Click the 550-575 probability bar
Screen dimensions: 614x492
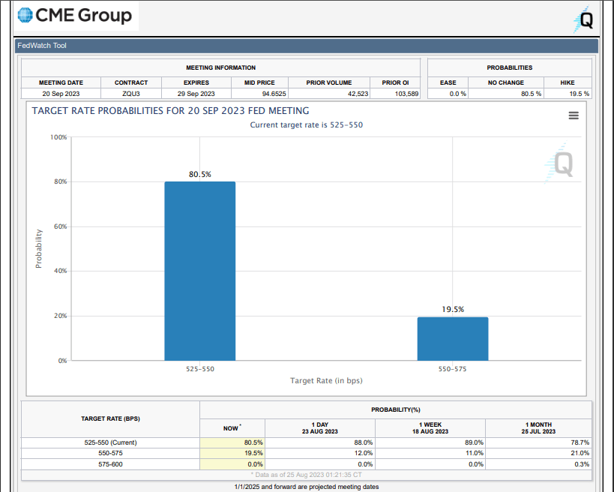click(x=453, y=338)
